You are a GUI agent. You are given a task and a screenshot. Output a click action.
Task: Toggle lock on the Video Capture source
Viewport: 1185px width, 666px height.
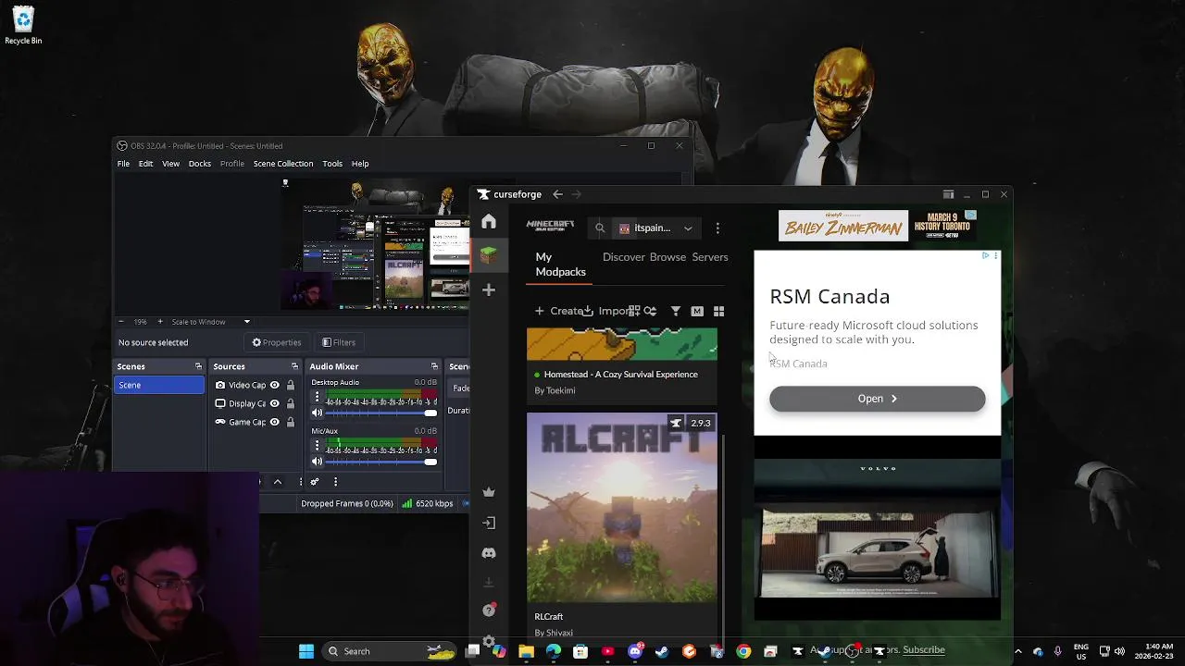pos(290,385)
